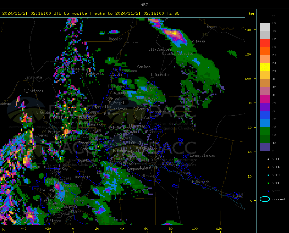This screenshot has width=289, height=233.
Task: Click the 'Lomas_Blancas' map label
Action: [202, 155]
